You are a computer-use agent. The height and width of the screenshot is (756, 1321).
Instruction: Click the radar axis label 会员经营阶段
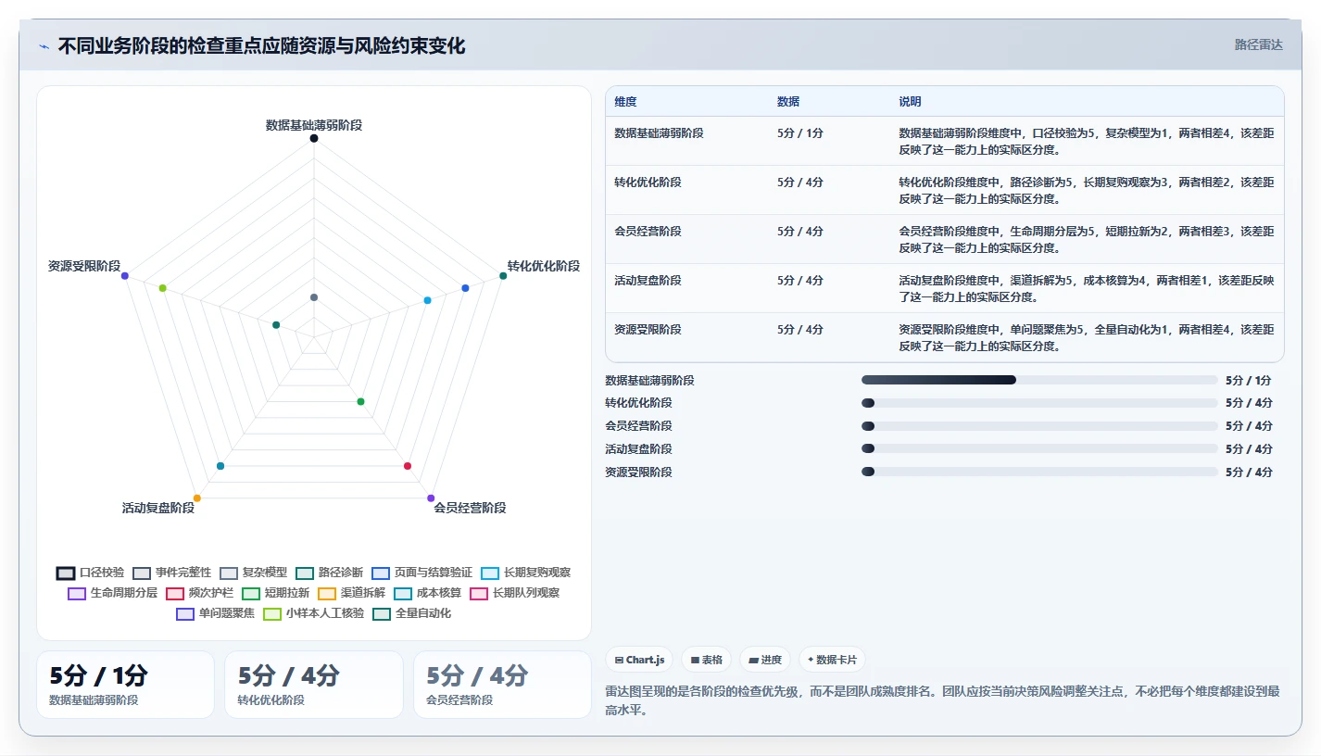pos(470,508)
